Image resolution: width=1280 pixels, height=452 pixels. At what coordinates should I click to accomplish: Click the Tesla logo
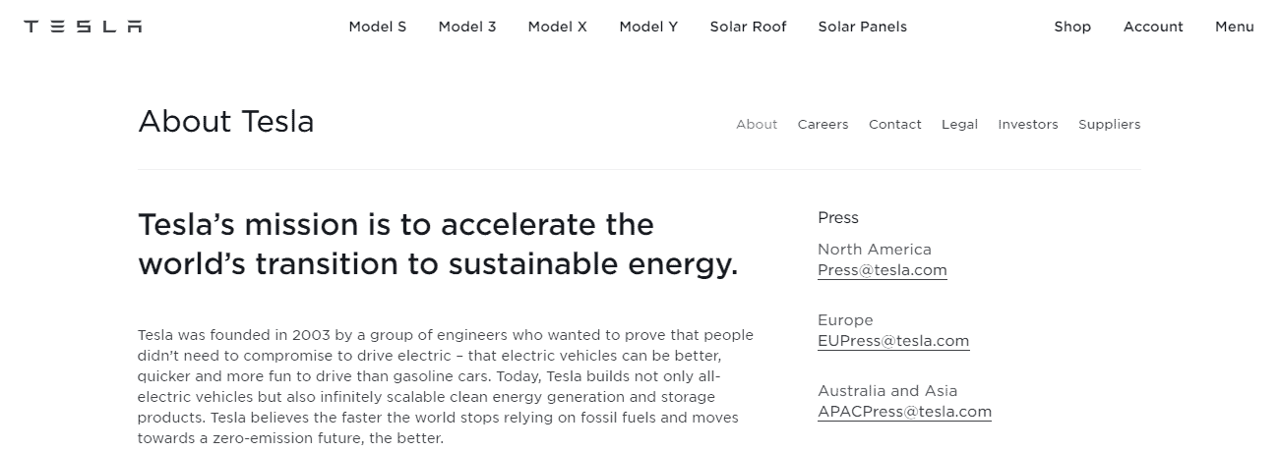[x=83, y=27]
